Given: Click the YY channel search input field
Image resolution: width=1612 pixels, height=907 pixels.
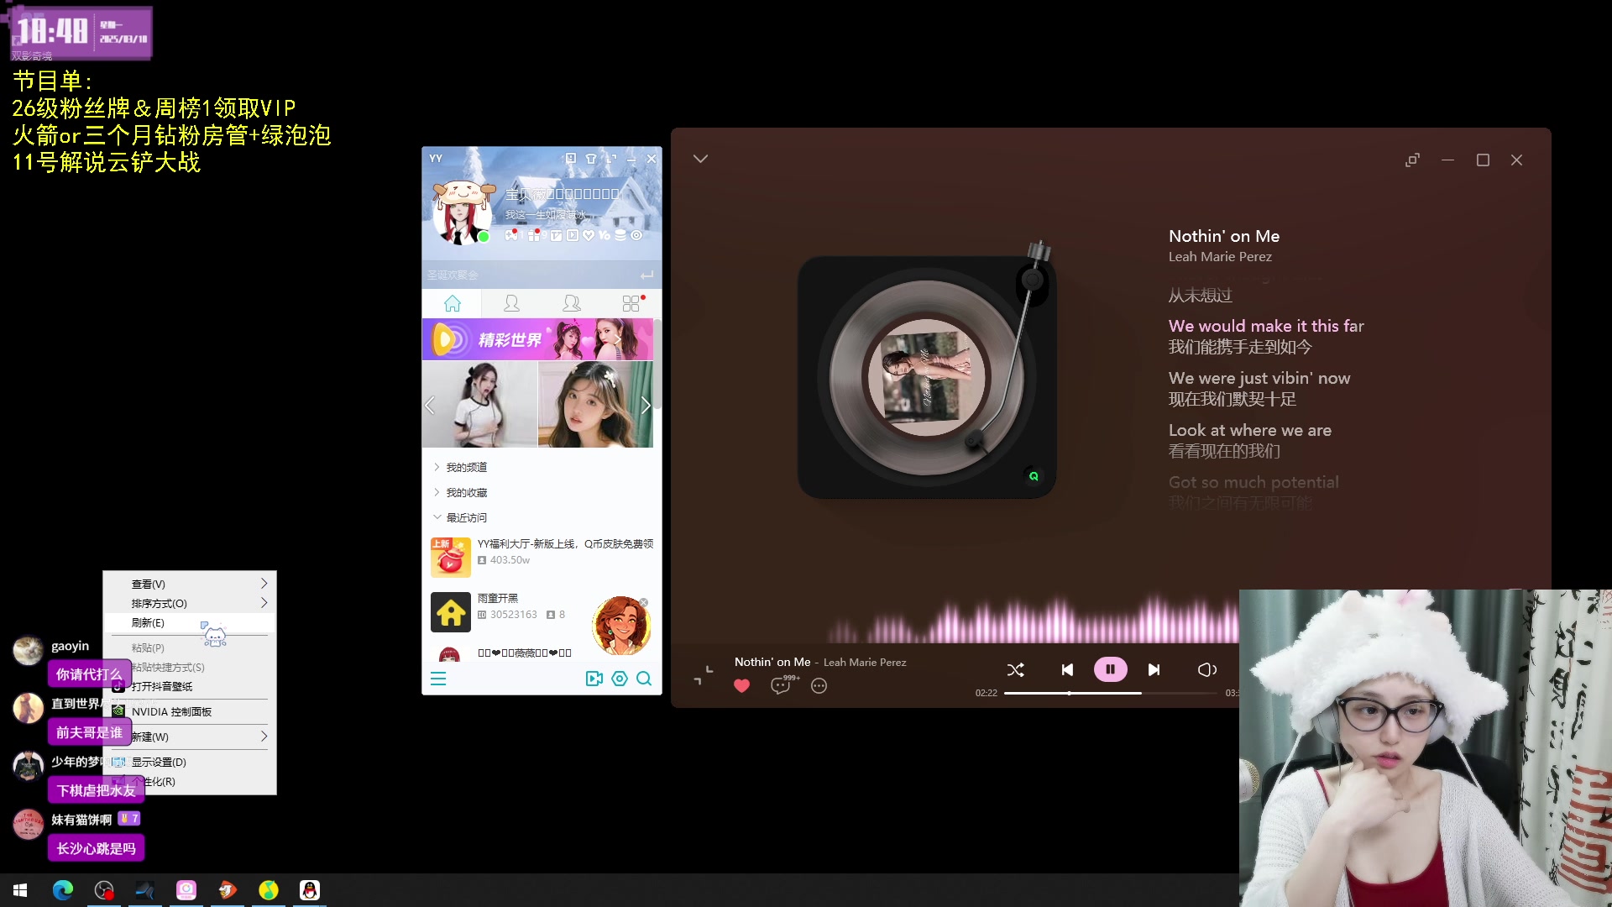Looking at the screenshot, I should pyautogui.click(x=529, y=275).
